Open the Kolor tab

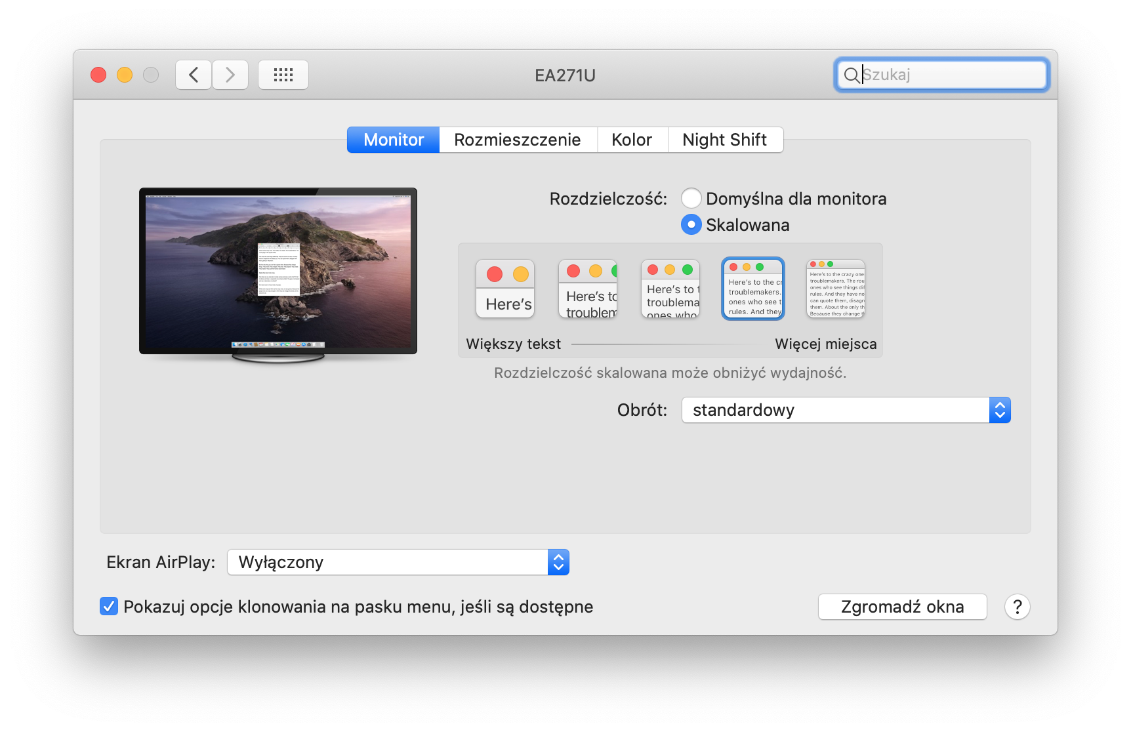click(631, 140)
